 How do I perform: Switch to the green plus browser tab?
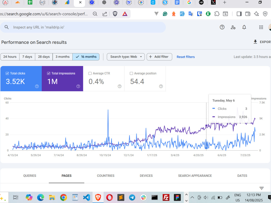[x=30, y=2]
